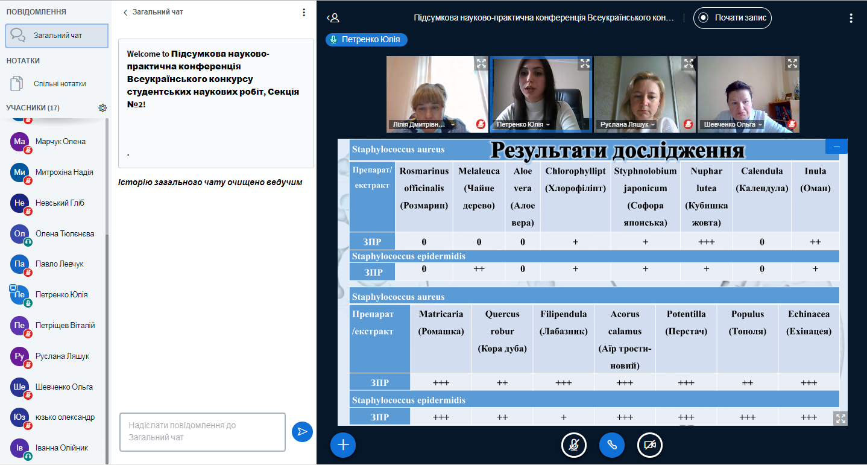Click Руслана Ляшук avatar in list

[20, 356]
